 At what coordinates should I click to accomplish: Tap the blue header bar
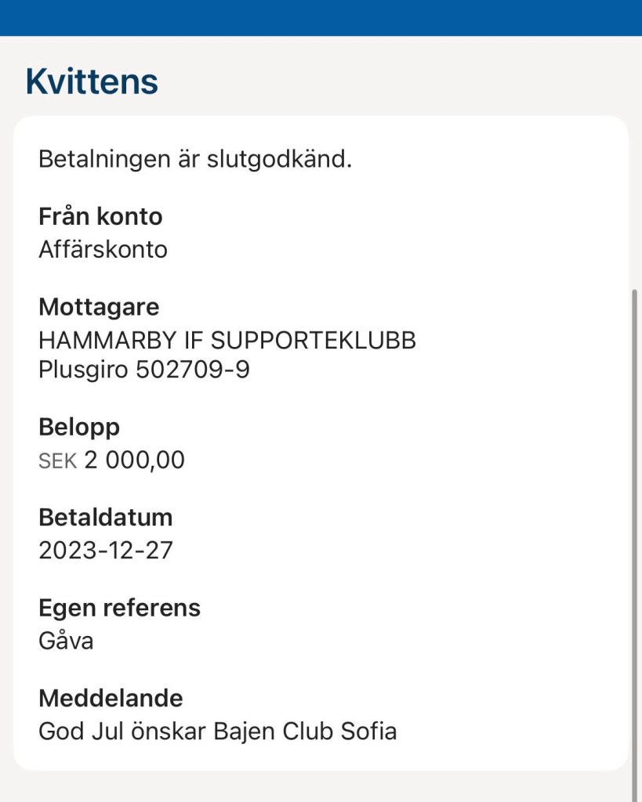[321, 17]
